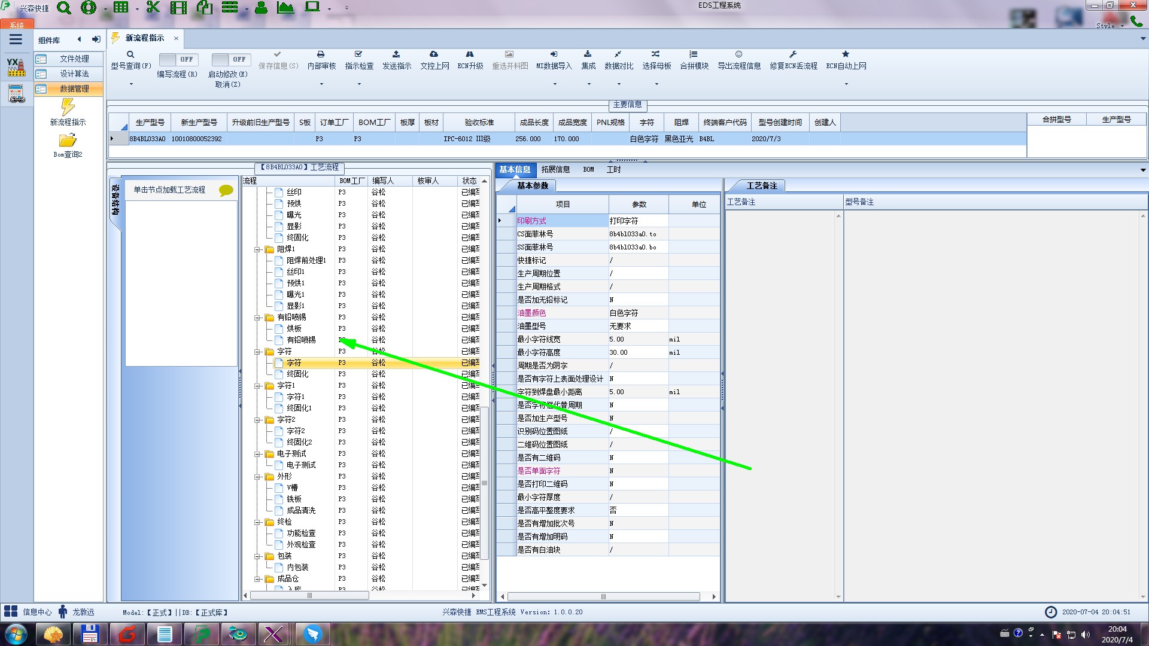Click 单击节点加载工艺流程 button
Image resolution: width=1149 pixels, height=646 pixels.
(169, 190)
